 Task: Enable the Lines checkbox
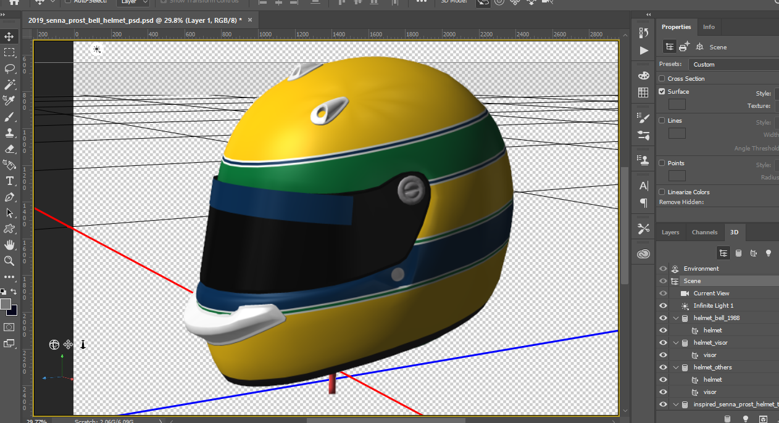[662, 121]
